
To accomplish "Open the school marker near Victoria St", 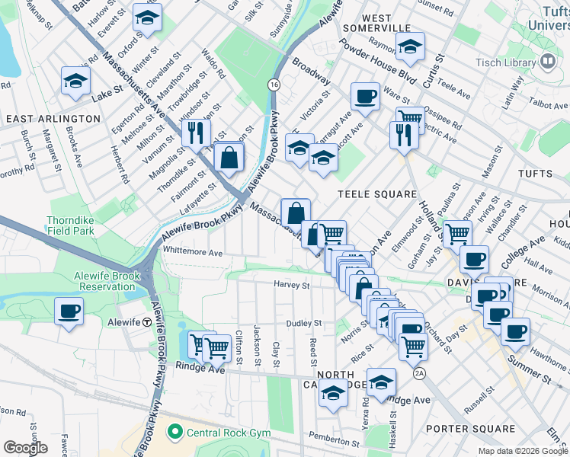I will [298, 150].
